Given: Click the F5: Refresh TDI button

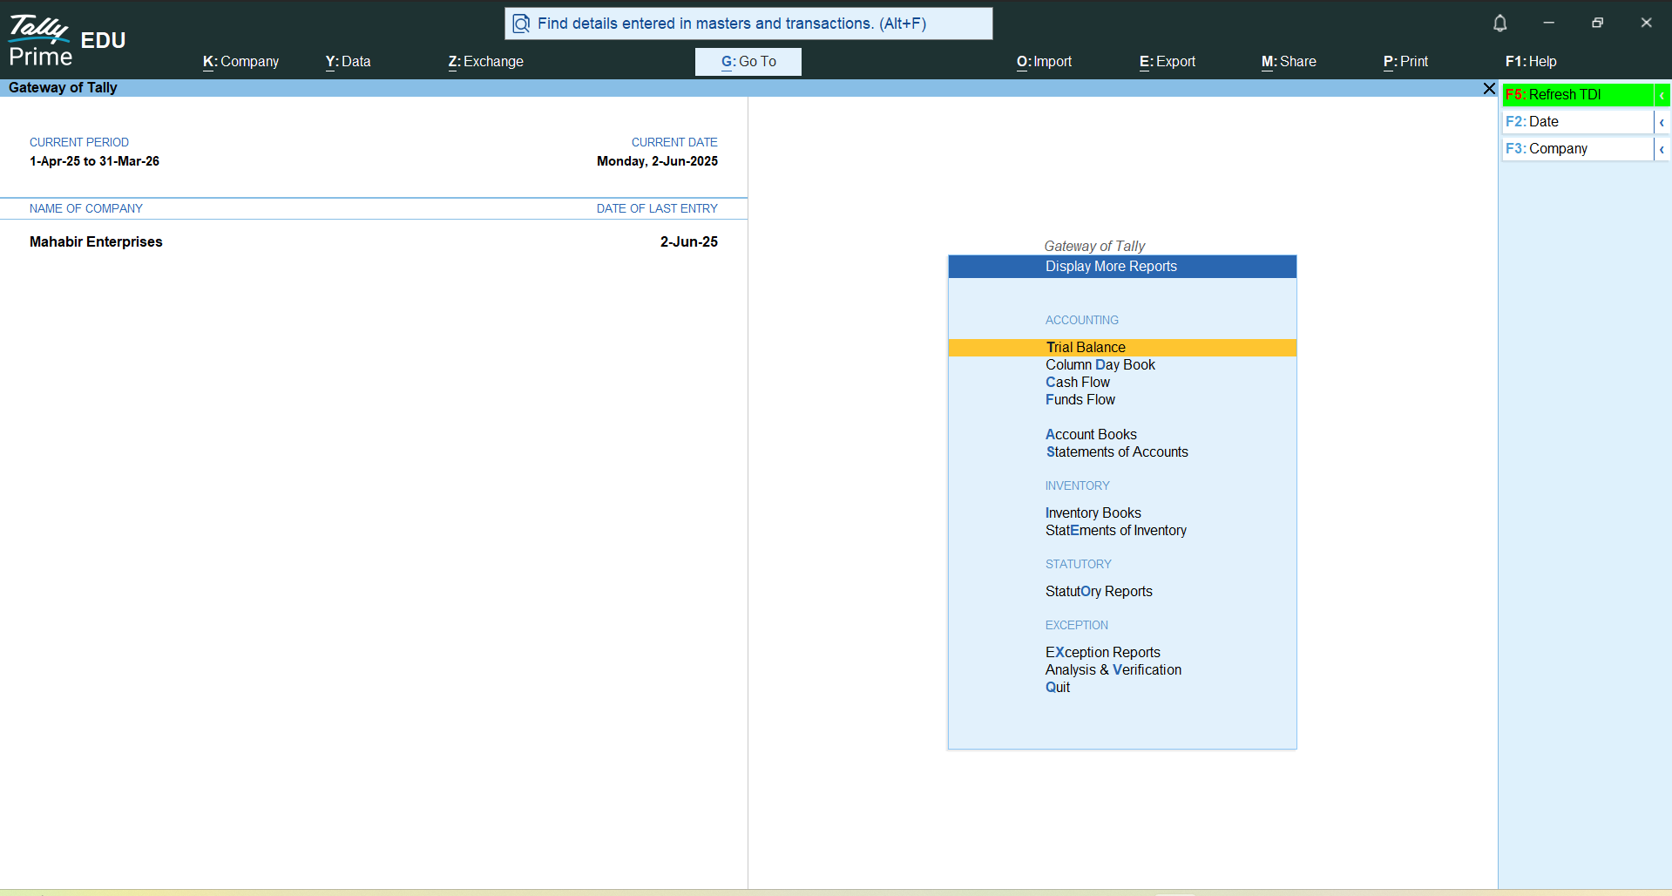Looking at the screenshot, I should [1578, 94].
